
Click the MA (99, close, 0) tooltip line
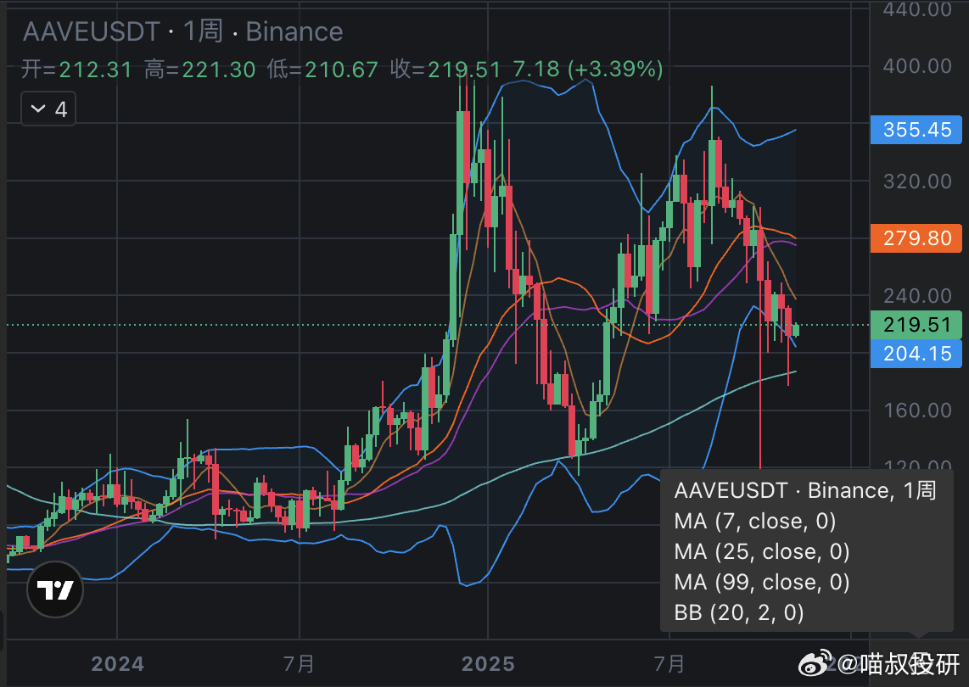pyautogui.click(x=762, y=582)
